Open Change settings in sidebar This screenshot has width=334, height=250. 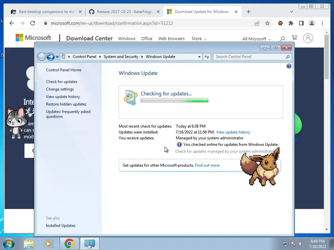coord(60,89)
